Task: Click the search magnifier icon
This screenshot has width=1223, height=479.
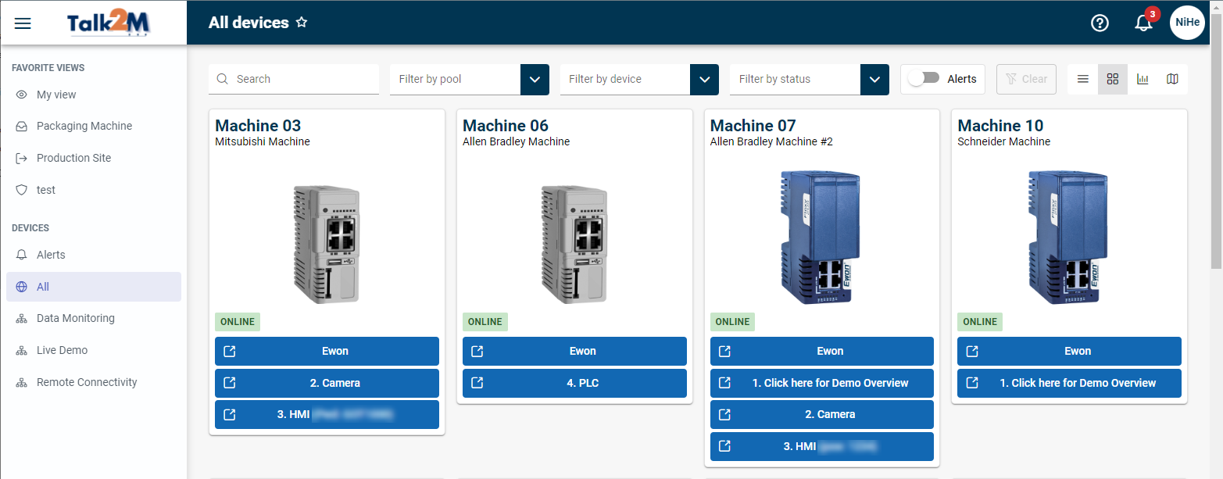Action: (223, 79)
